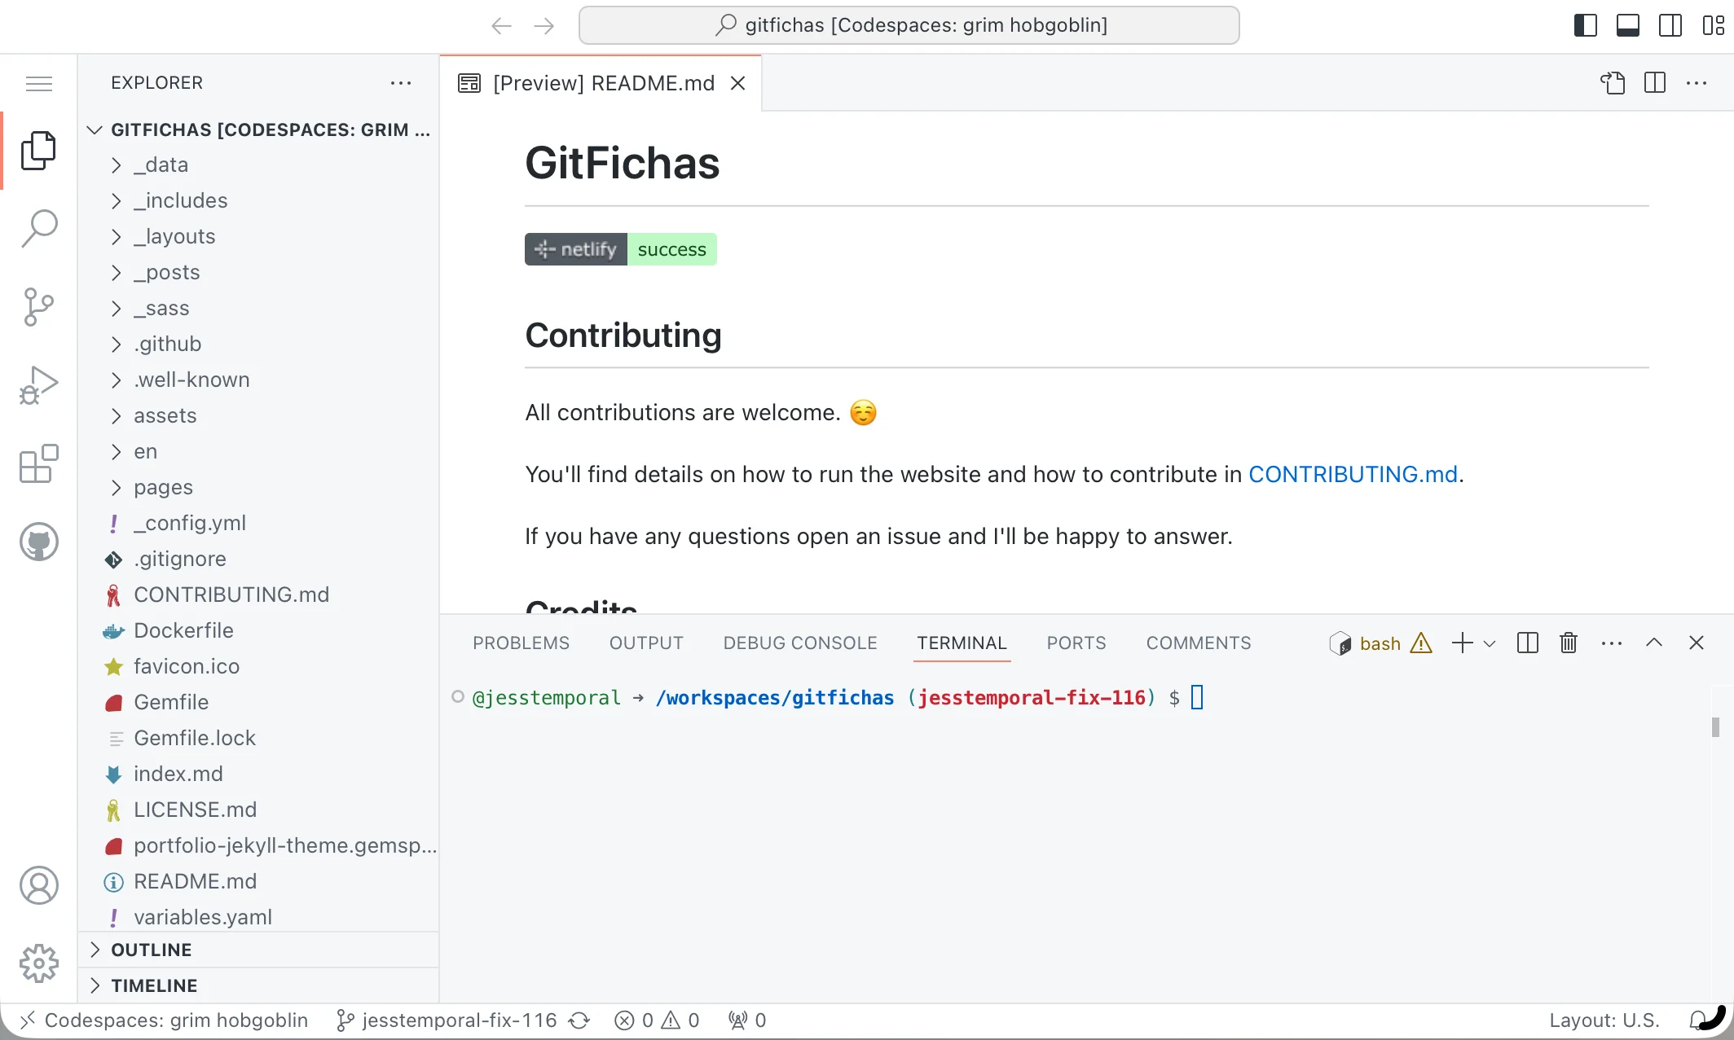Split the terminal pane
The height and width of the screenshot is (1040, 1734).
click(x=1526, y=643)
